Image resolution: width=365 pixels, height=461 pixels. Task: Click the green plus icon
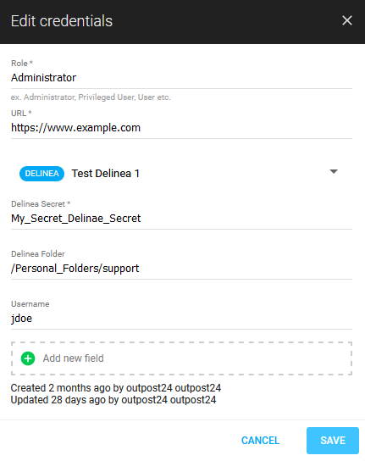[28, 358]
